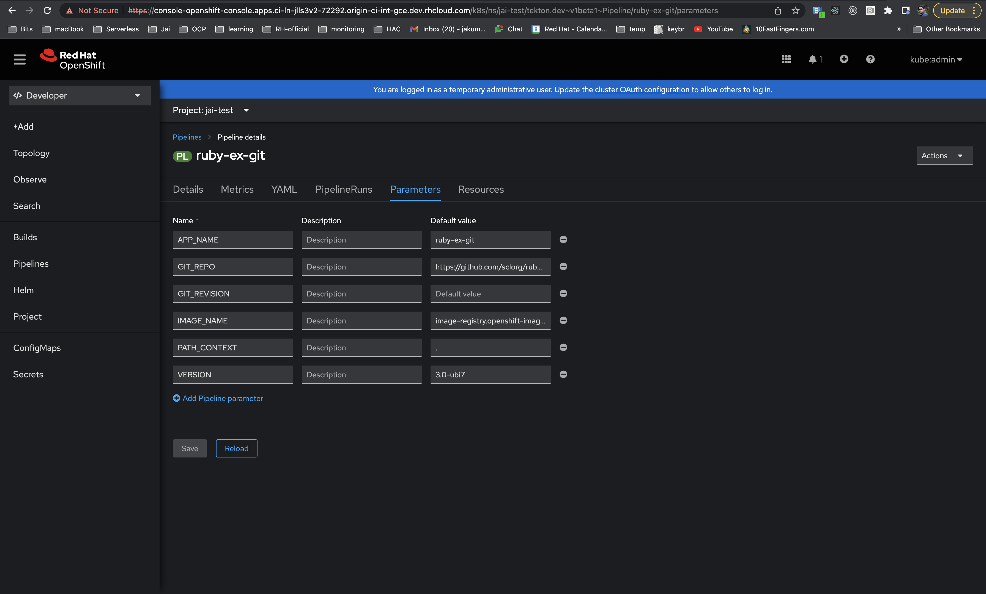Bookmark this page with star icon

coord(795,11)
